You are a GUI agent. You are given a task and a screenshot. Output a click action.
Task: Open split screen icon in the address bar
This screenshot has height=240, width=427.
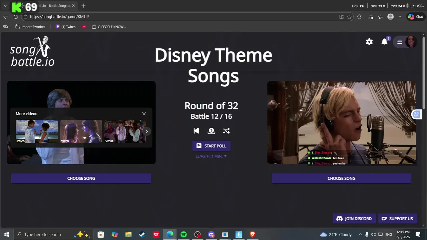coord(341,17)
